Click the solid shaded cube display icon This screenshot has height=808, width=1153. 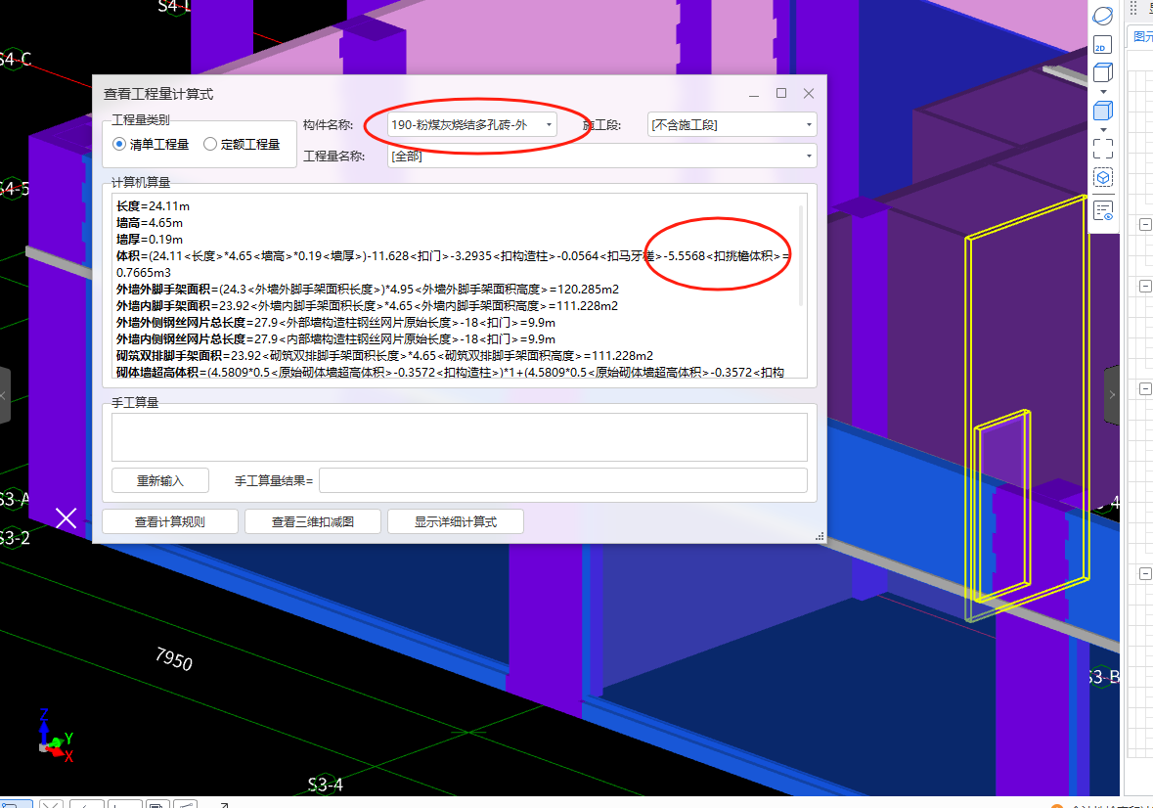point(1102,111)
